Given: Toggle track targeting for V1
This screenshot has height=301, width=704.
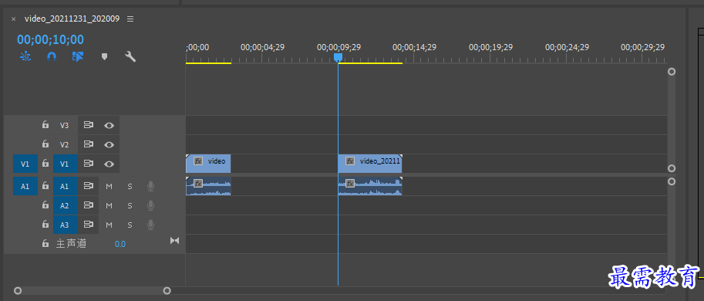Looking at the screenshot, I should point(65,164).
